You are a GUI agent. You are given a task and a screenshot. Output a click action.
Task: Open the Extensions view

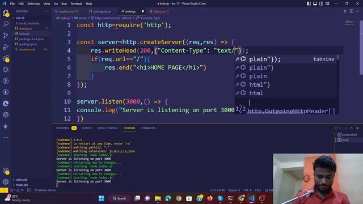click(x=6, y=58)
